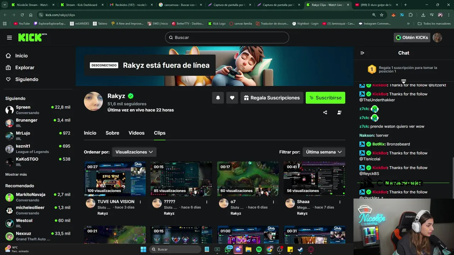Bookmark this page with the star icon

coord(382,15)
